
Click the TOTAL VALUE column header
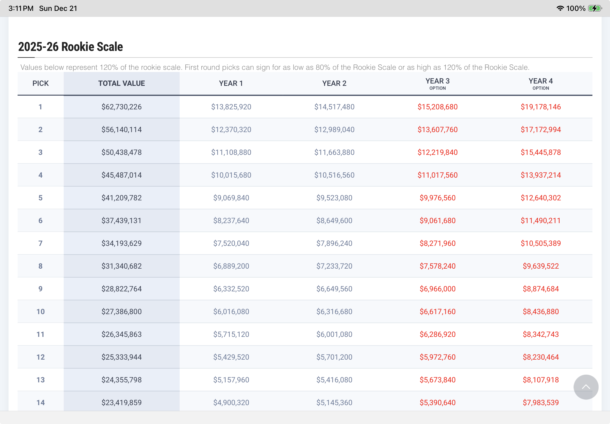(121, 84)
